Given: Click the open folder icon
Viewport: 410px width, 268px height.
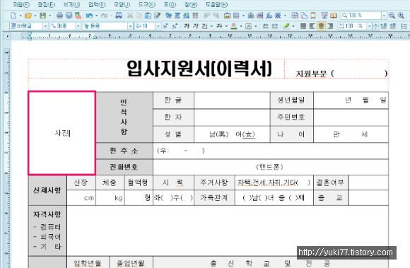Looking at the screenshot, I should point(28,16).
